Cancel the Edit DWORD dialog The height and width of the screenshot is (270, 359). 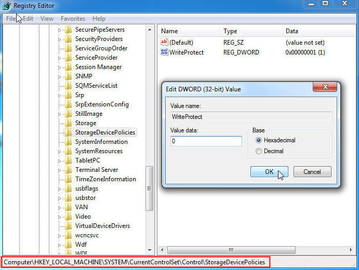click(312, 172)
